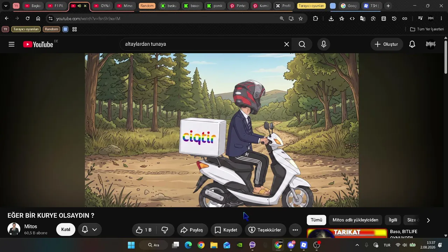Run the search with the magnifier button
The height and width of the screenshot is (252, 448).
coord(302,44)
